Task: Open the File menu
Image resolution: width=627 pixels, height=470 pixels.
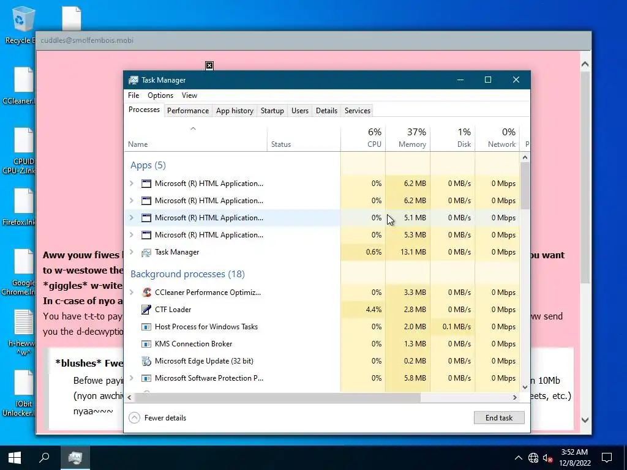Action: (133, 95)
